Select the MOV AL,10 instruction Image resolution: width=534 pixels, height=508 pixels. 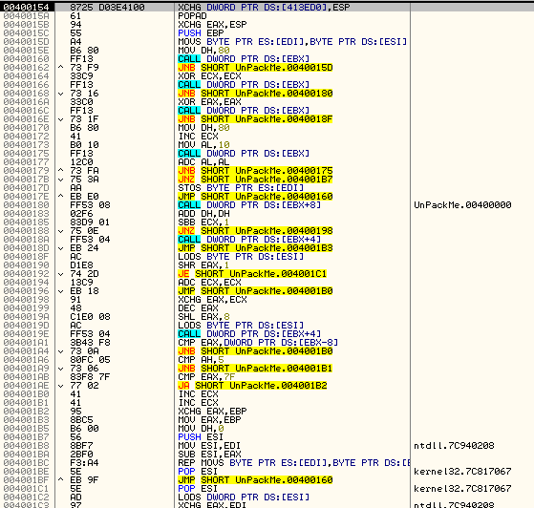click(x=203, y=145)
